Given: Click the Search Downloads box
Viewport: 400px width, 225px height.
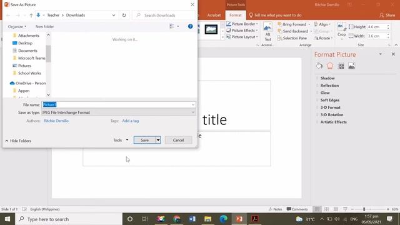Looking at the screenshot, I should [x=164, y=15].
